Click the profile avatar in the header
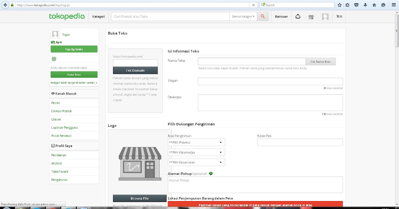 click(325, 17)
